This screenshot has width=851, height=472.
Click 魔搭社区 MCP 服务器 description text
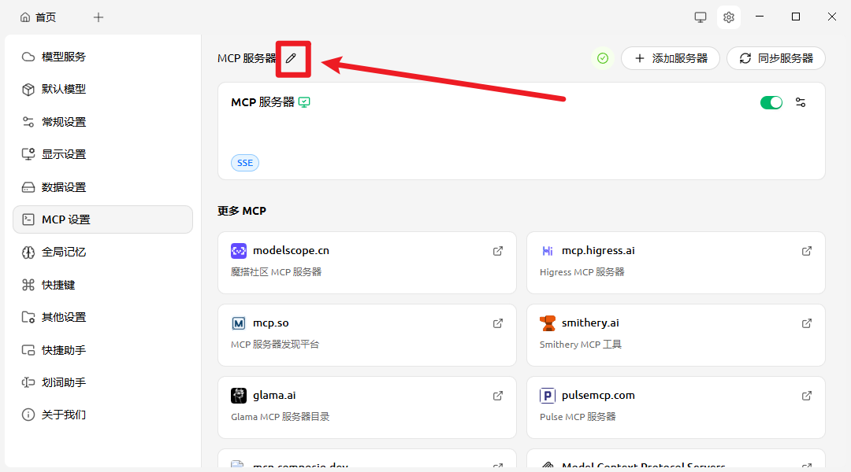coord(277,272)
